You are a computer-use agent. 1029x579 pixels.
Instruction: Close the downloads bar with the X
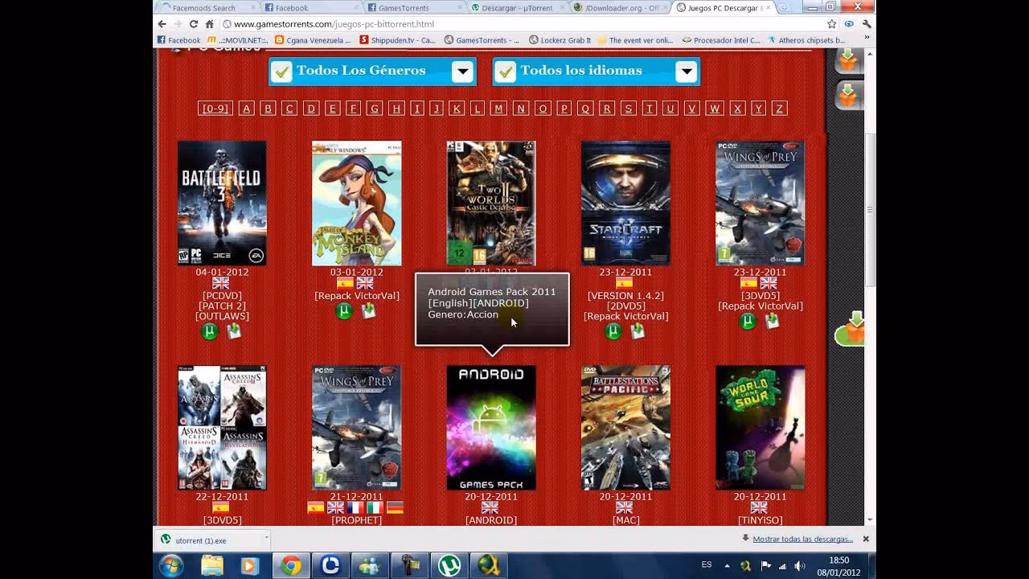(866, 539)
